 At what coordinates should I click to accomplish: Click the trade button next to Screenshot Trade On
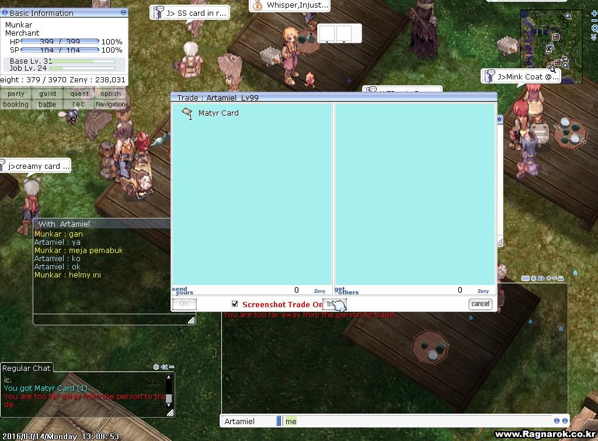pos(335,304)
